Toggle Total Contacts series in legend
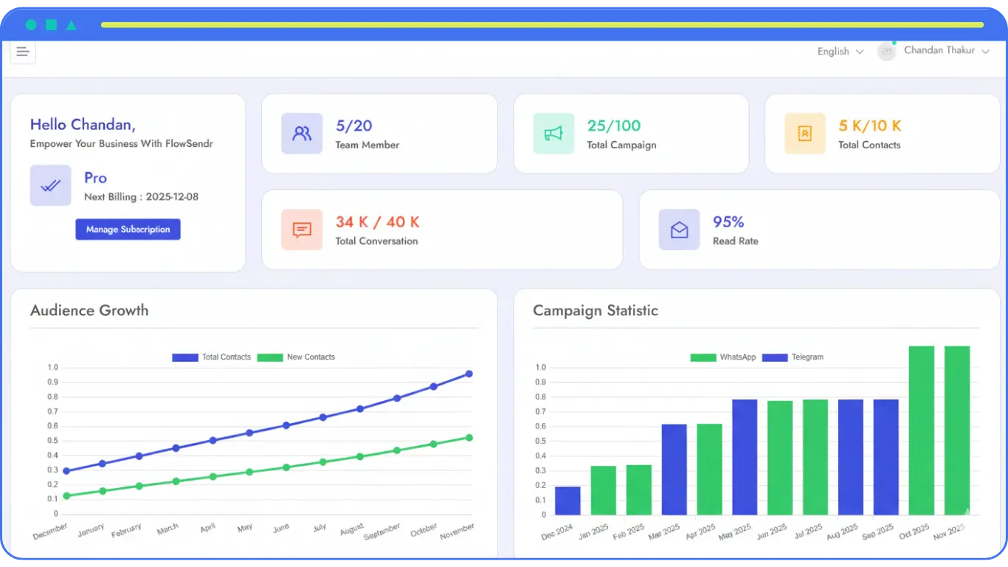 point(213,357)
